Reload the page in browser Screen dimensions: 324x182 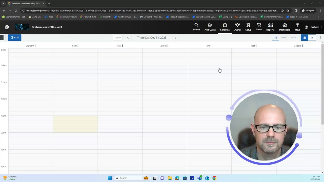pyautogui.click(x=16, y=11)
